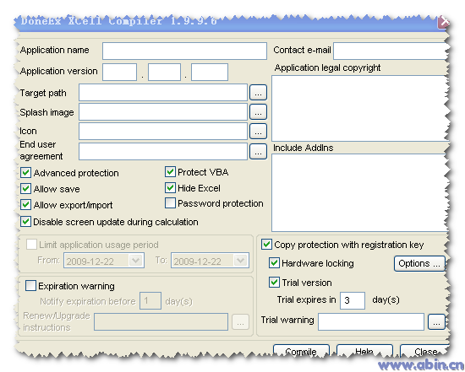The width and height of the screenshot is (465, 372).
Task: Uncheck the Protect VBA option
Action: (x=170, y=172)
